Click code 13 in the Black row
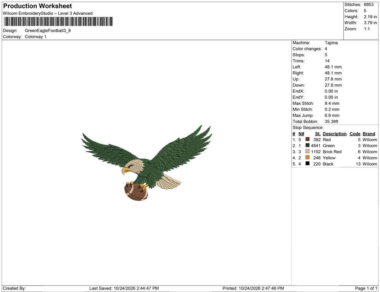Image resolution: width=380 pixels, height=292 pixels. 358,164
